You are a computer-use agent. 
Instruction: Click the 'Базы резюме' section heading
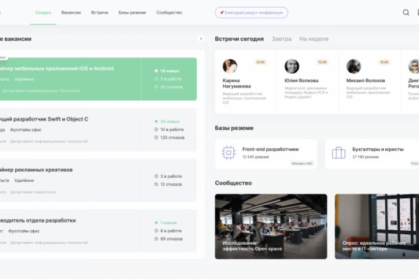(x=234, y=128)
